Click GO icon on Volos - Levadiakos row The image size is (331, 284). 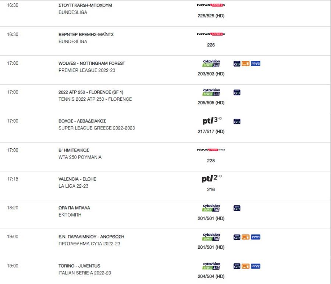coord(237,121)
